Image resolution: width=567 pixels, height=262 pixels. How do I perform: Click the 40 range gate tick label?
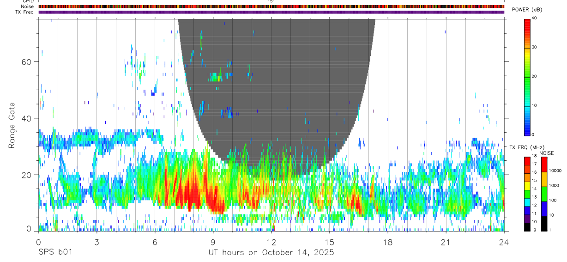coord(27,118)
